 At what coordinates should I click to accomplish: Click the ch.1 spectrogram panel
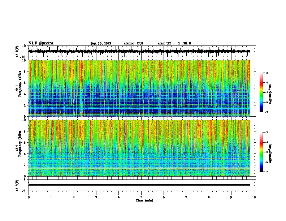pos(139,88)
